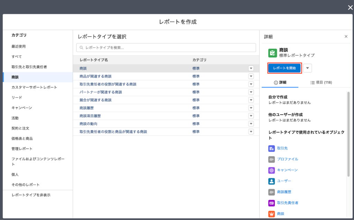
Task: Switch to the 詳細 tab
Action: tap(280, 82)
